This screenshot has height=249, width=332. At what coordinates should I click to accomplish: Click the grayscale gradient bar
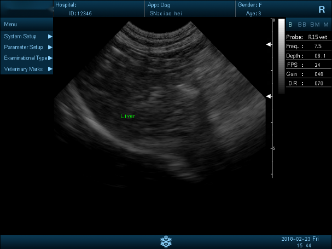pyautogui.click(x=281, y=55)
